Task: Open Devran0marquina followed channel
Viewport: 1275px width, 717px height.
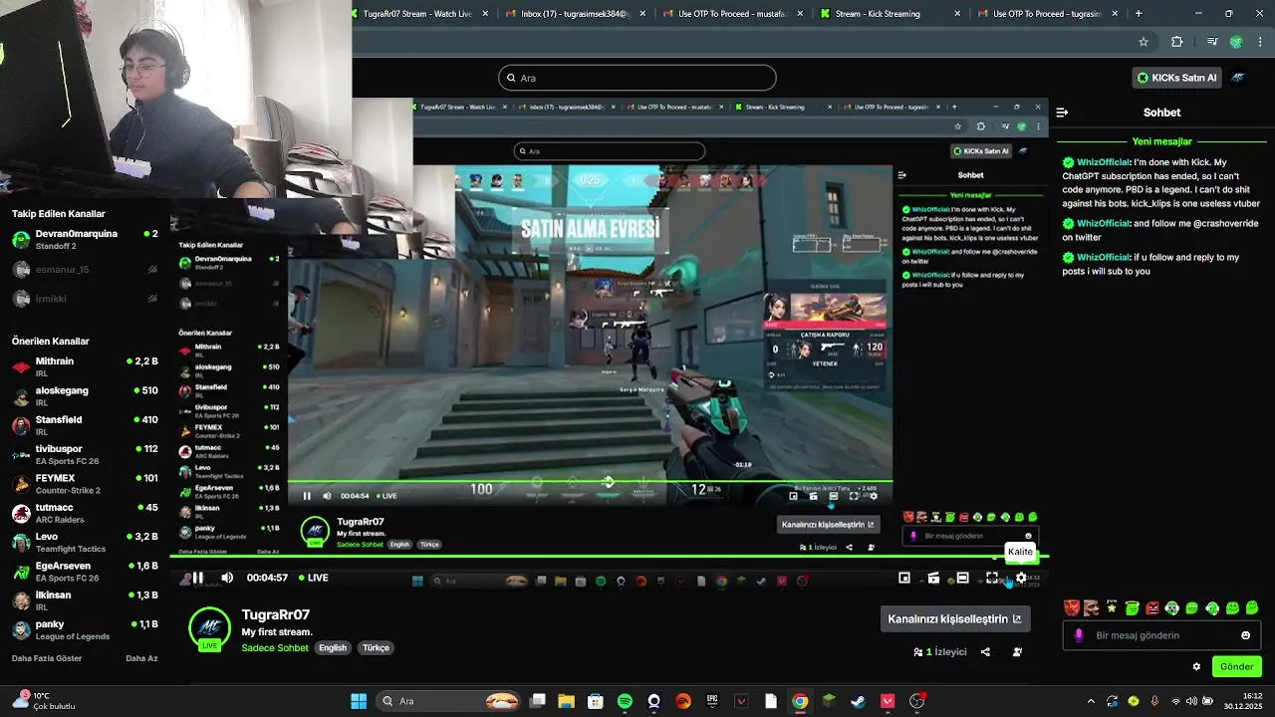Action: tap(85, 240)
